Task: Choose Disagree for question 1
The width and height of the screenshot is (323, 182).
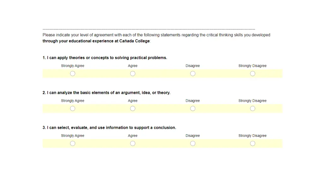Action: [193, 73]
